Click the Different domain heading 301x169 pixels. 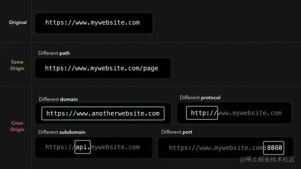tap(58, 99)
